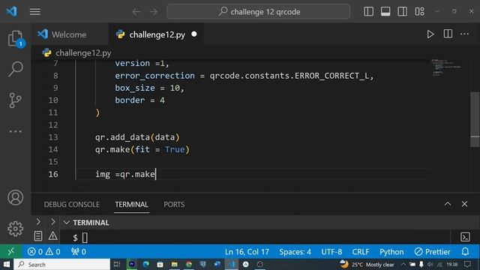
Task: Open the Search view in activity bar
Action: click(16, 69)
